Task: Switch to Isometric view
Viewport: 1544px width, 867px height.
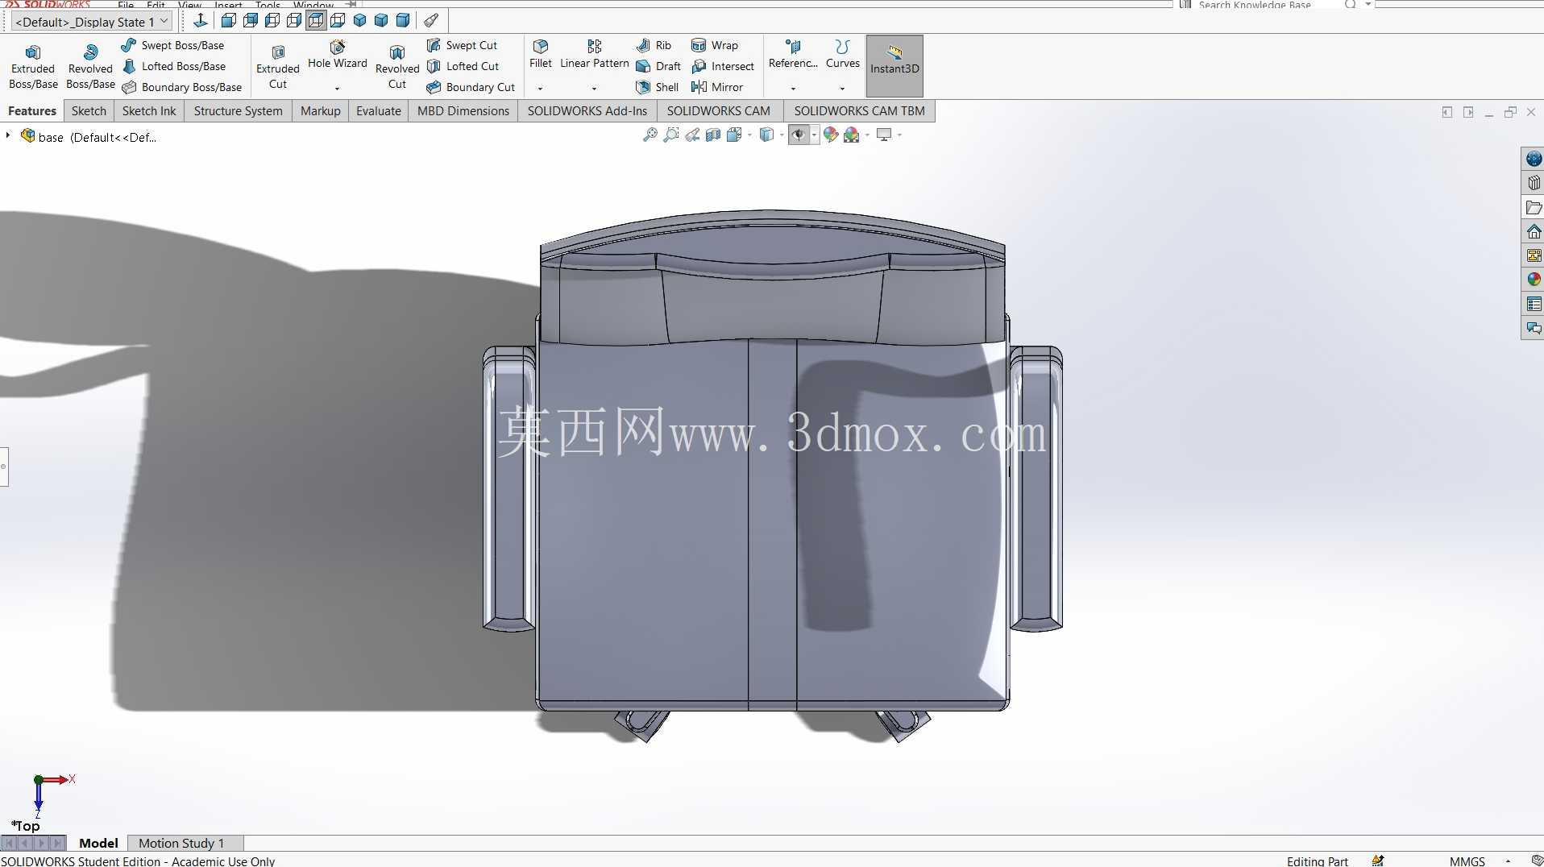Action: [359, 20]
